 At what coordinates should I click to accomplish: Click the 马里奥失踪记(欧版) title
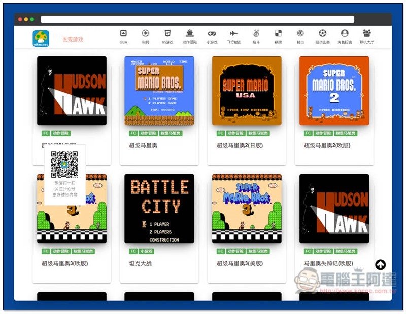(328, 263)
